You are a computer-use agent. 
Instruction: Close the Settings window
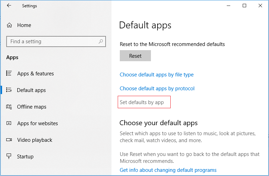click(x=260, y=6)
